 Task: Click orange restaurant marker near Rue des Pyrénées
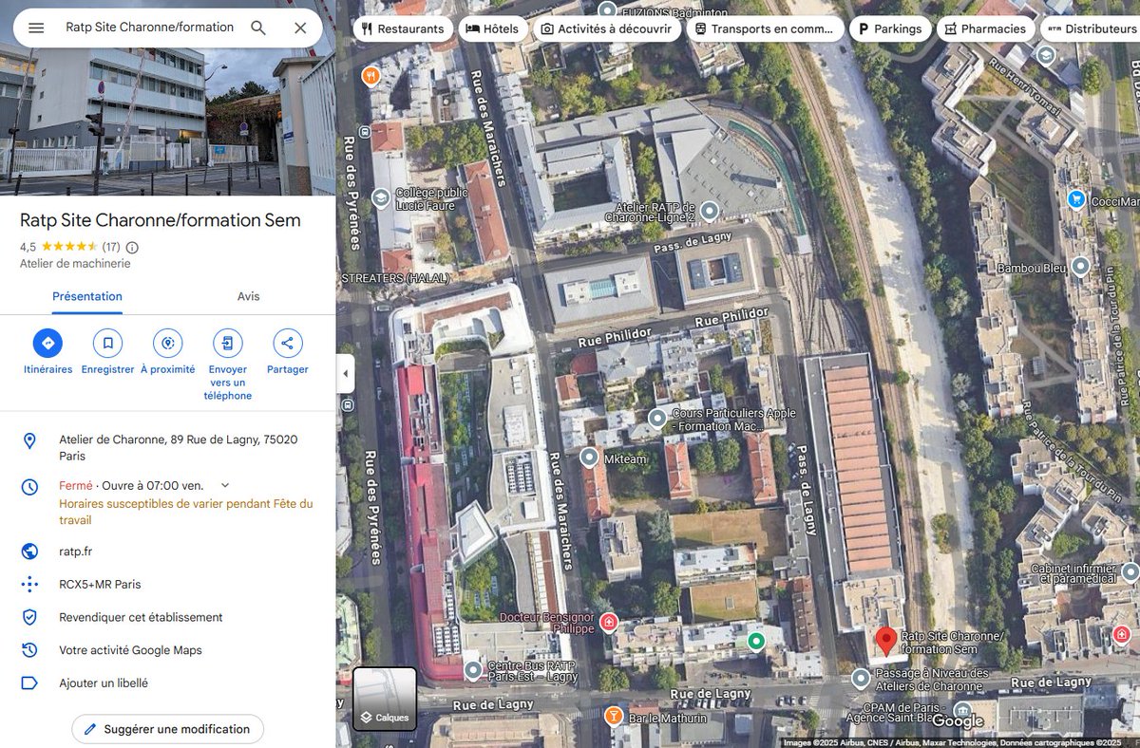tap(370, 75)
